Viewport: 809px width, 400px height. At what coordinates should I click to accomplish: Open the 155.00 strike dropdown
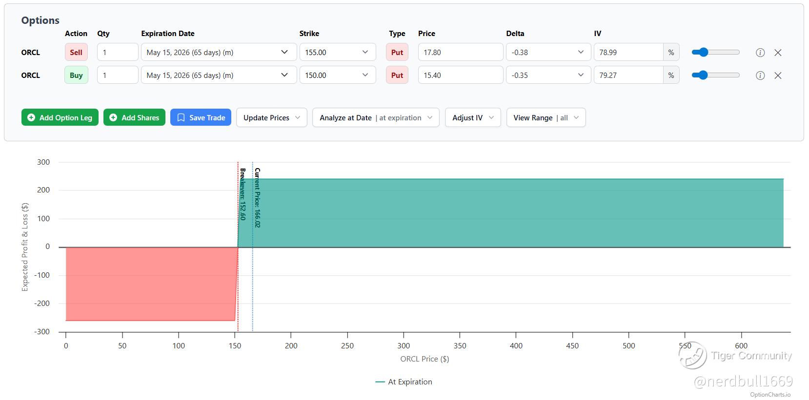tap(338, 52)
